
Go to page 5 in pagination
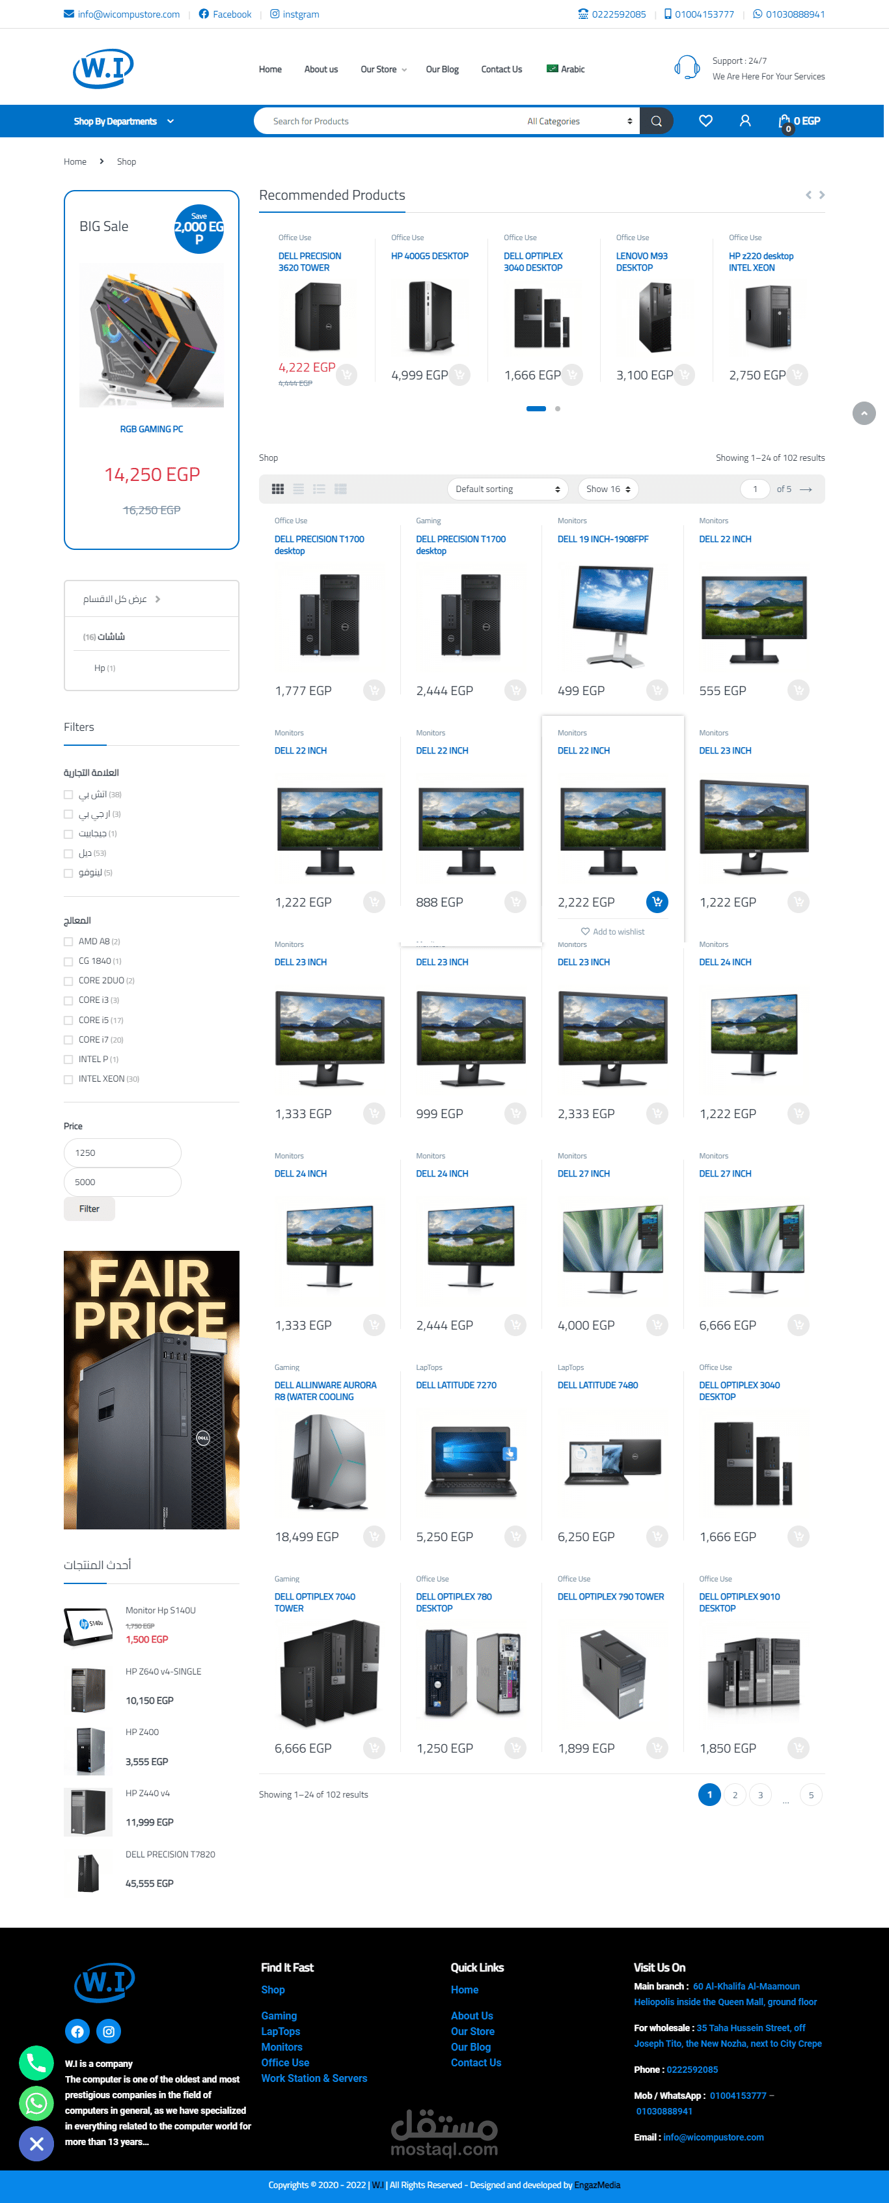(811, 1795)
